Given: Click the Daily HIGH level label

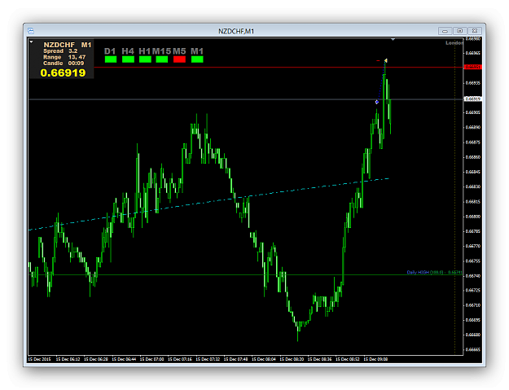Looking at the screenshot, I should [434, 272].
